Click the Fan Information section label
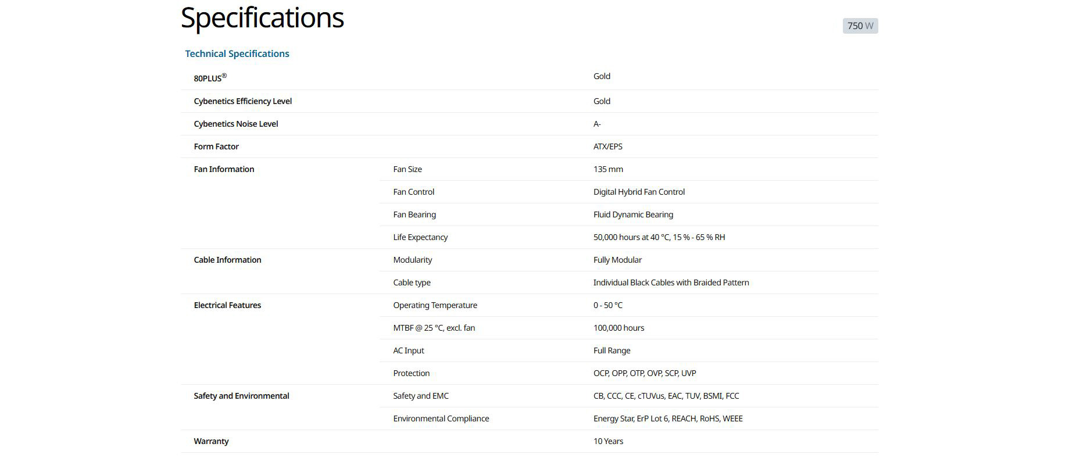Image resolution: width=1069 pixels, height=458 pixels. [224, 169]
